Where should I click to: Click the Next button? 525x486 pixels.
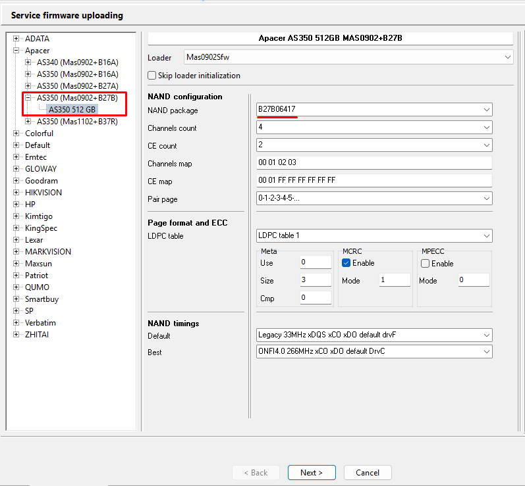click(x=312, y=473)
